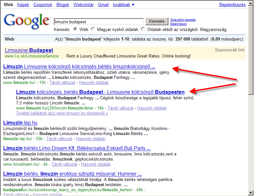Open the sponsored Limousine Budapest ad

pyautogui.click(x=29, y=50)
